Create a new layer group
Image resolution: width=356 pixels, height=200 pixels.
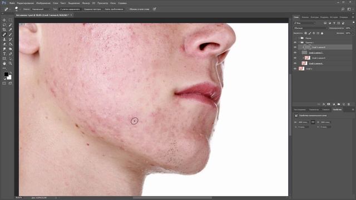pyautogui.click(x=339, y=104)
